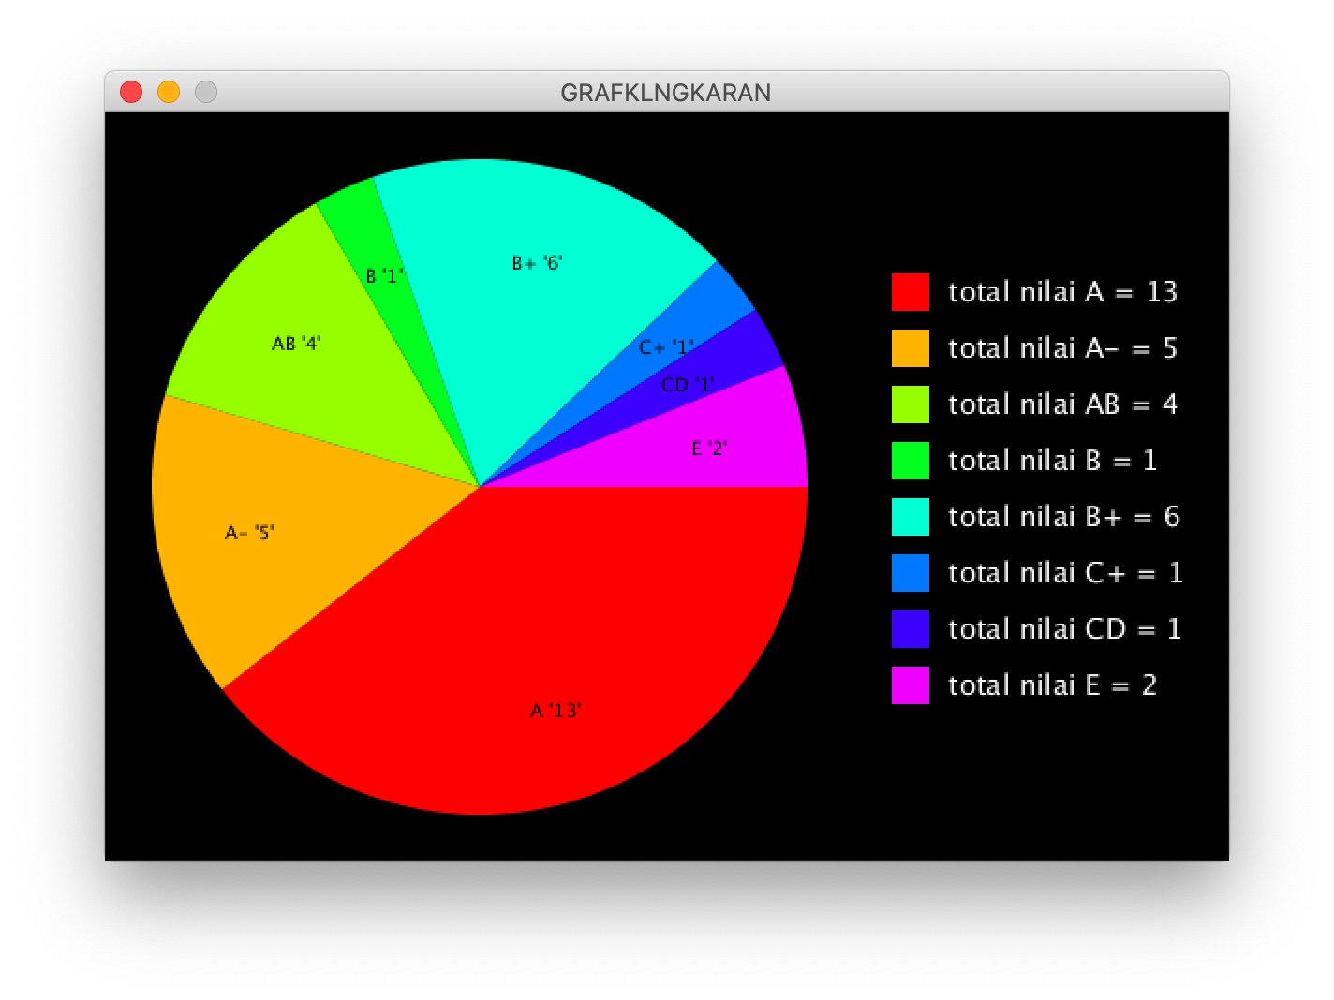The height and width of the screenshot is (1000, 1334).
Task: Click the text 'total nilai A = 13'
Action: (x=1063, y=292)
